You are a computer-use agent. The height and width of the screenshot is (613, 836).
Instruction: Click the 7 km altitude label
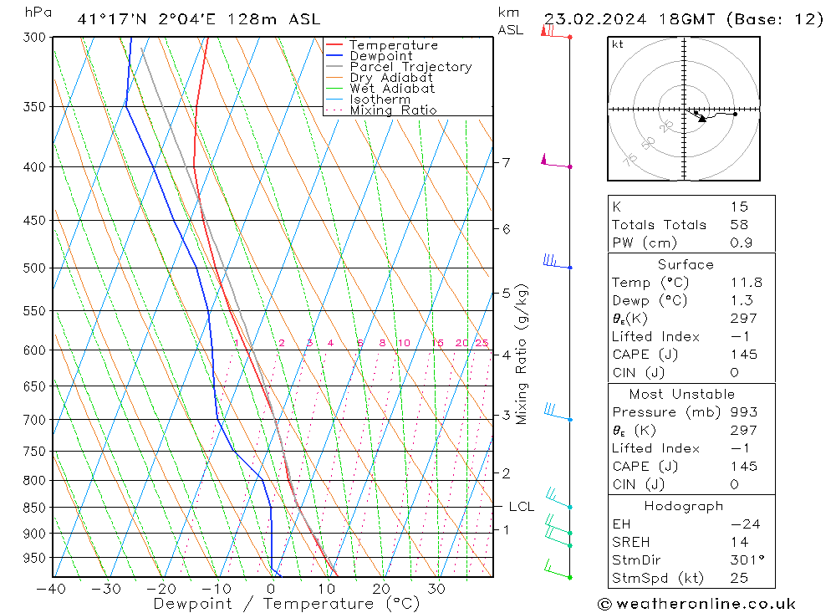506,161
